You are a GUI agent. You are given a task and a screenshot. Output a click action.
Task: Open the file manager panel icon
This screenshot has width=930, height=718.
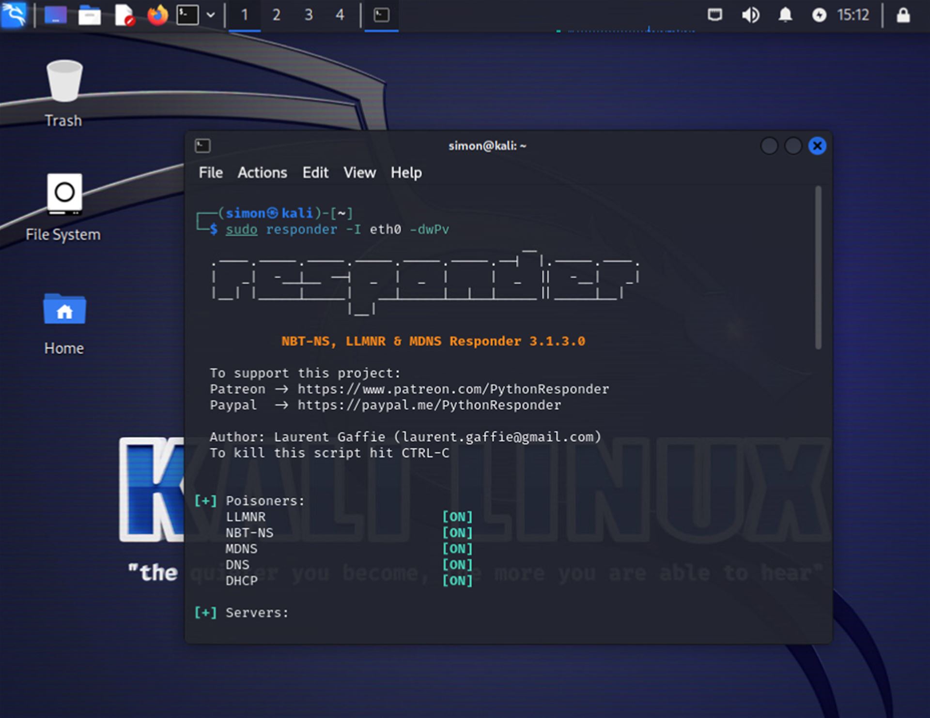pyautogui.click(x=90, y=15)
